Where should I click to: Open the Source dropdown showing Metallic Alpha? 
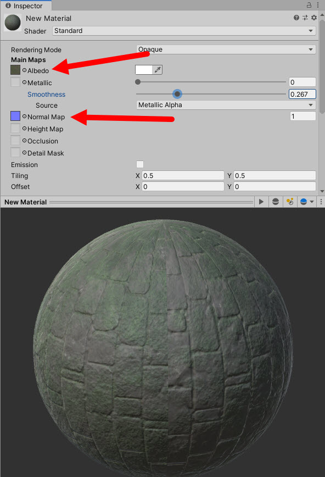click(226, 105)
